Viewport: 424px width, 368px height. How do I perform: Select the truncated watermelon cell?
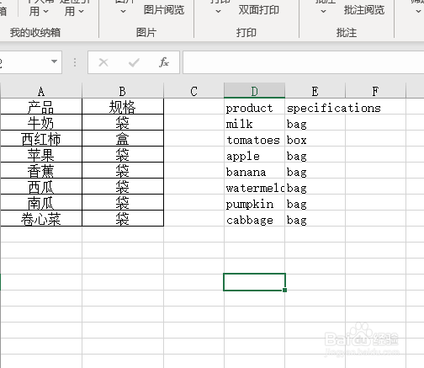[254, 186]
